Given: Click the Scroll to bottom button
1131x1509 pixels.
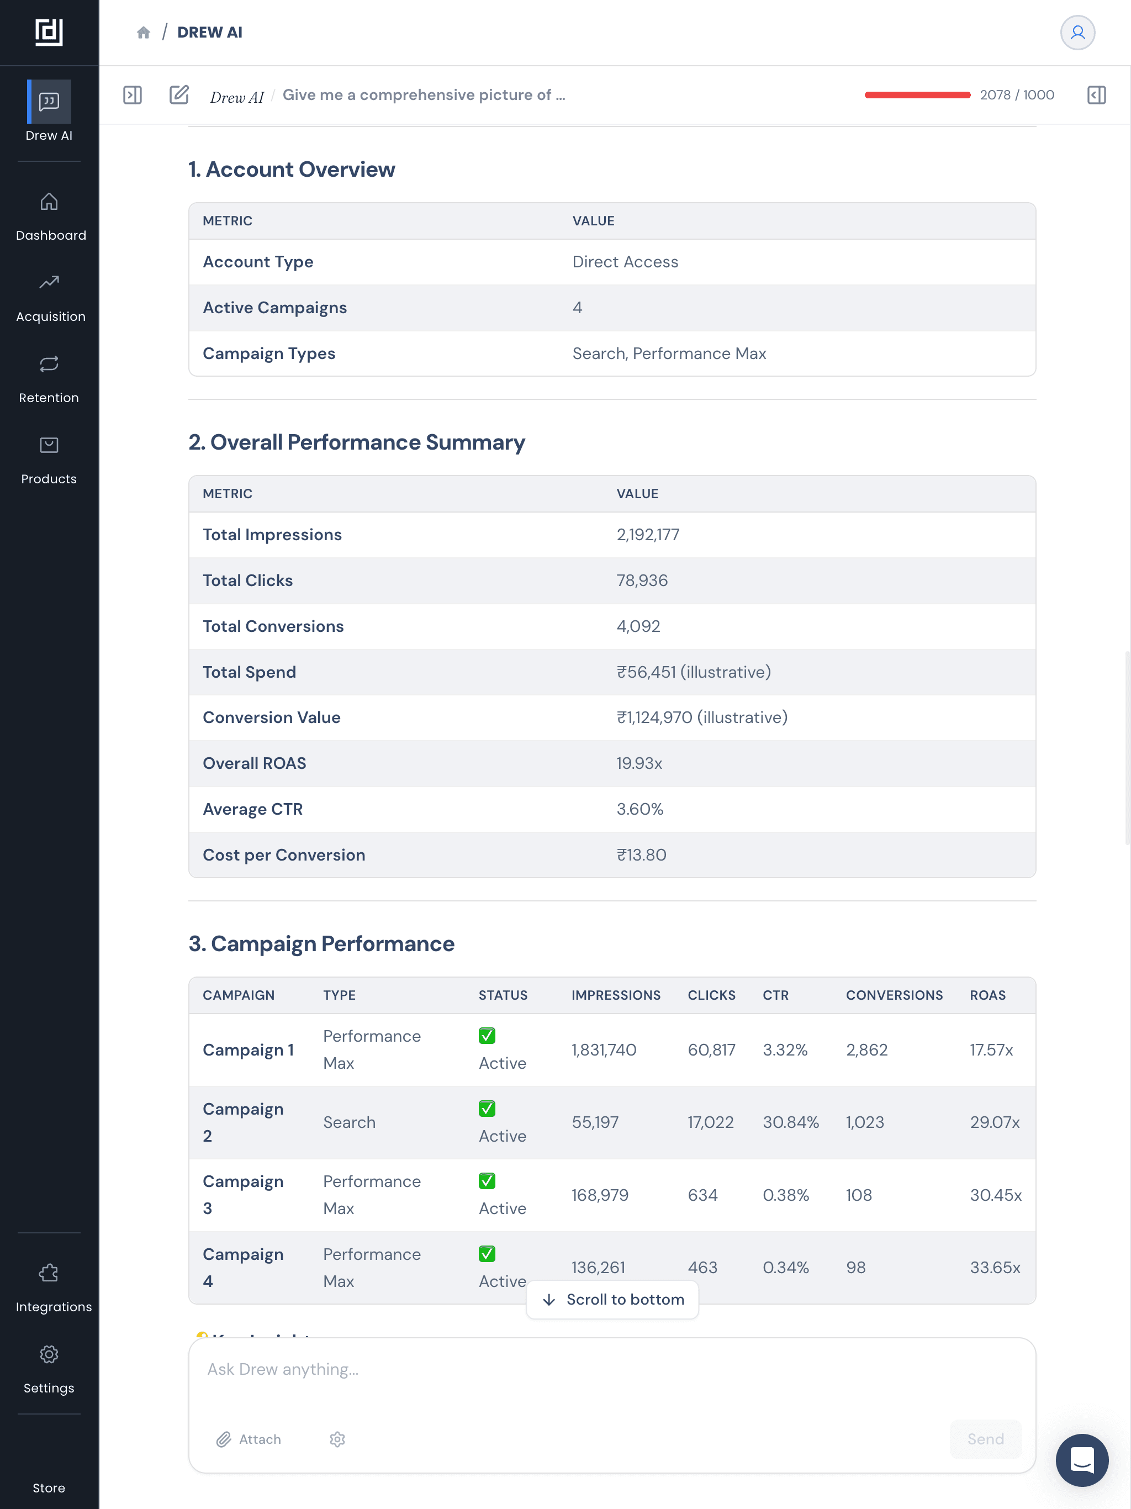Looking at the screenshot, I should pos(612,1300).
